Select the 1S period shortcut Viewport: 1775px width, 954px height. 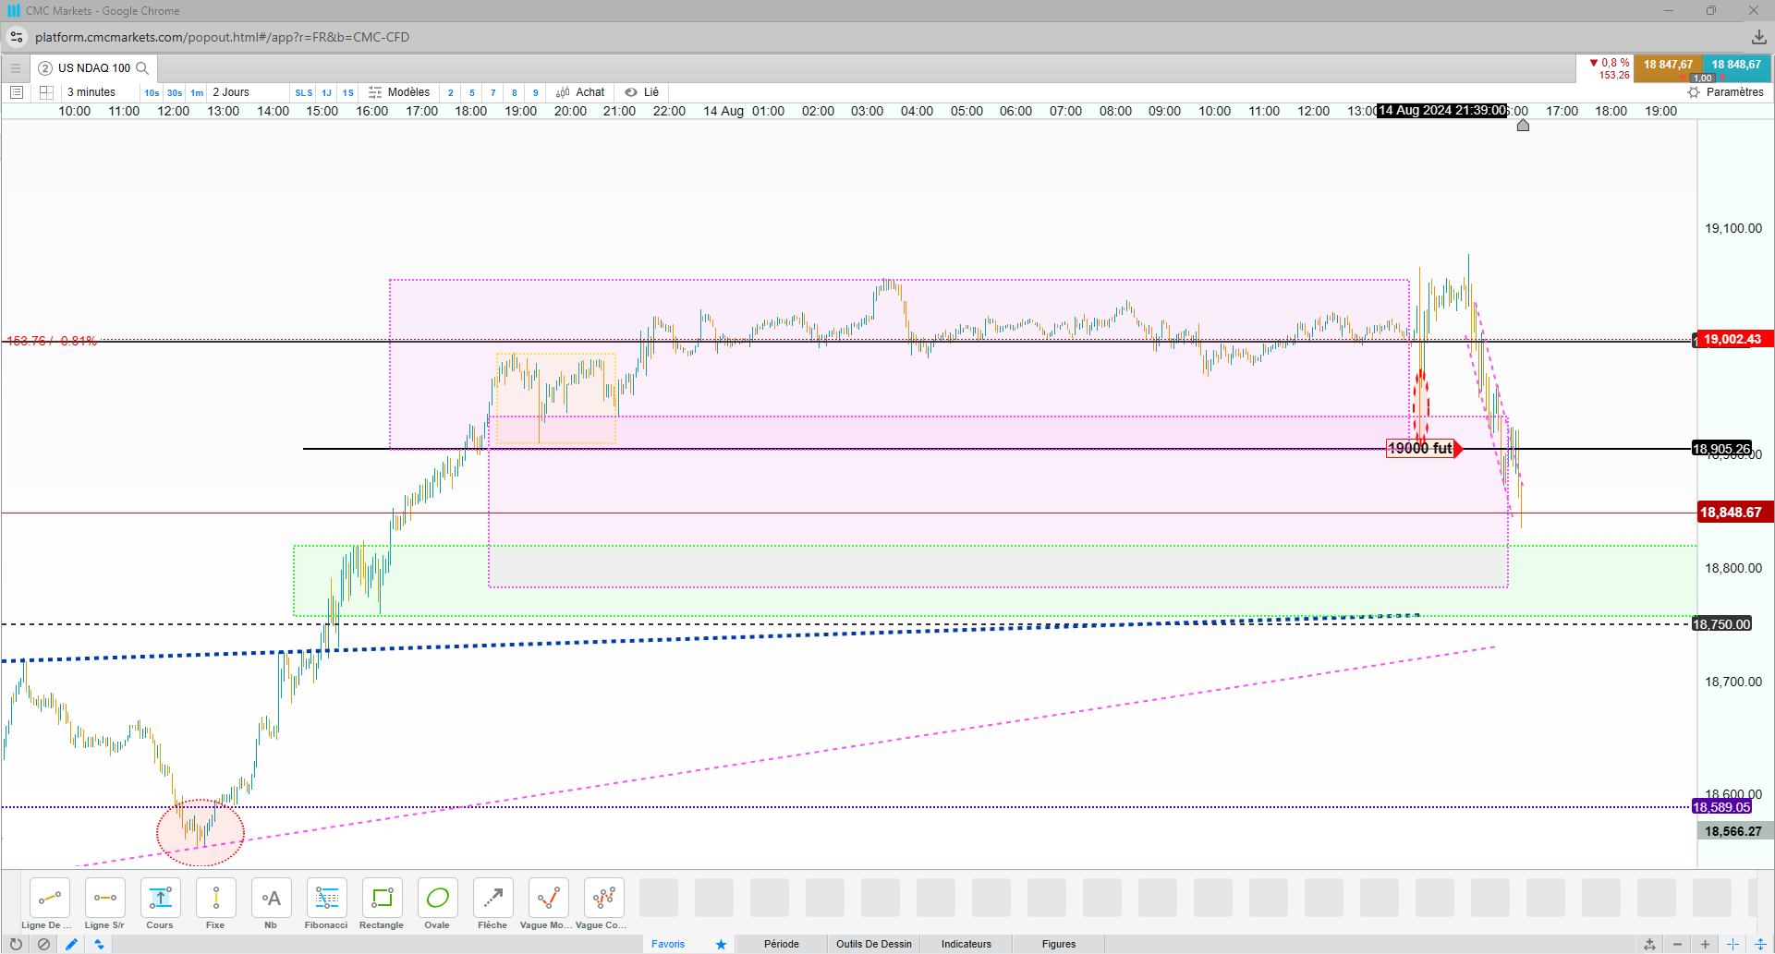click(x=348, y=92)
